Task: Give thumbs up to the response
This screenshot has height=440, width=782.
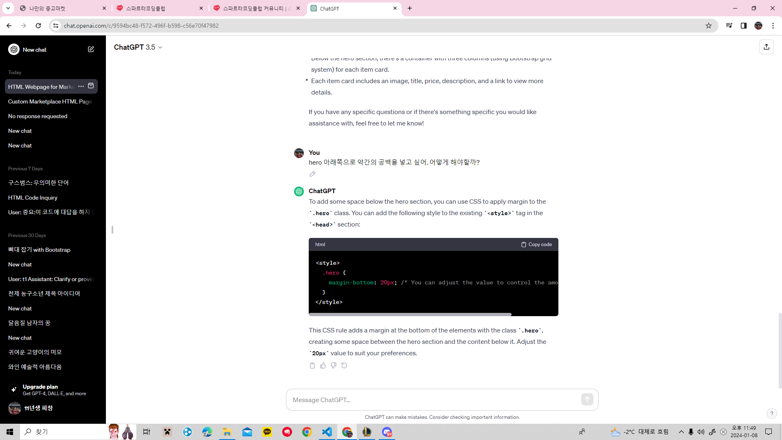Action: [x=323, y=365]
